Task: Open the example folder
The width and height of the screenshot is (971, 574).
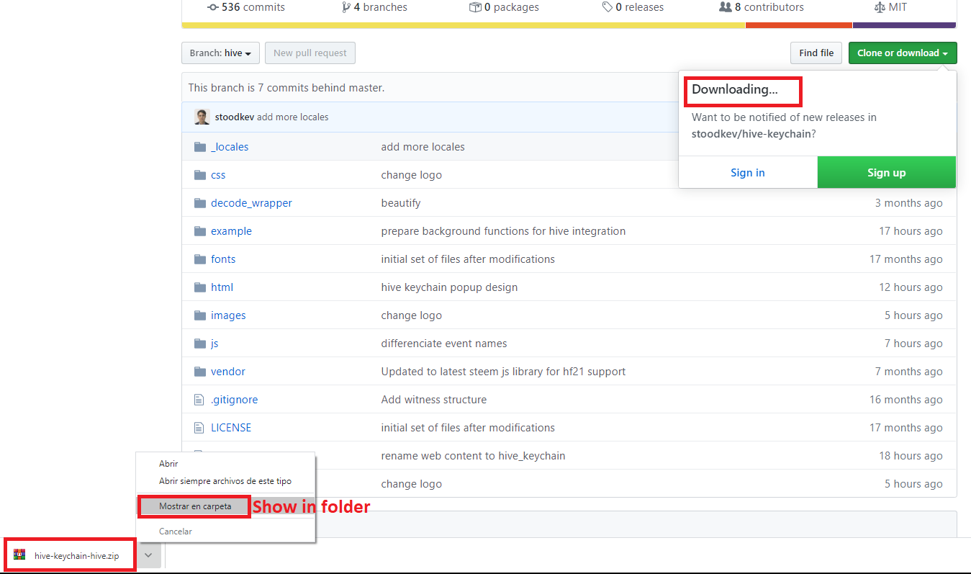Action: (x=231, y=231)
